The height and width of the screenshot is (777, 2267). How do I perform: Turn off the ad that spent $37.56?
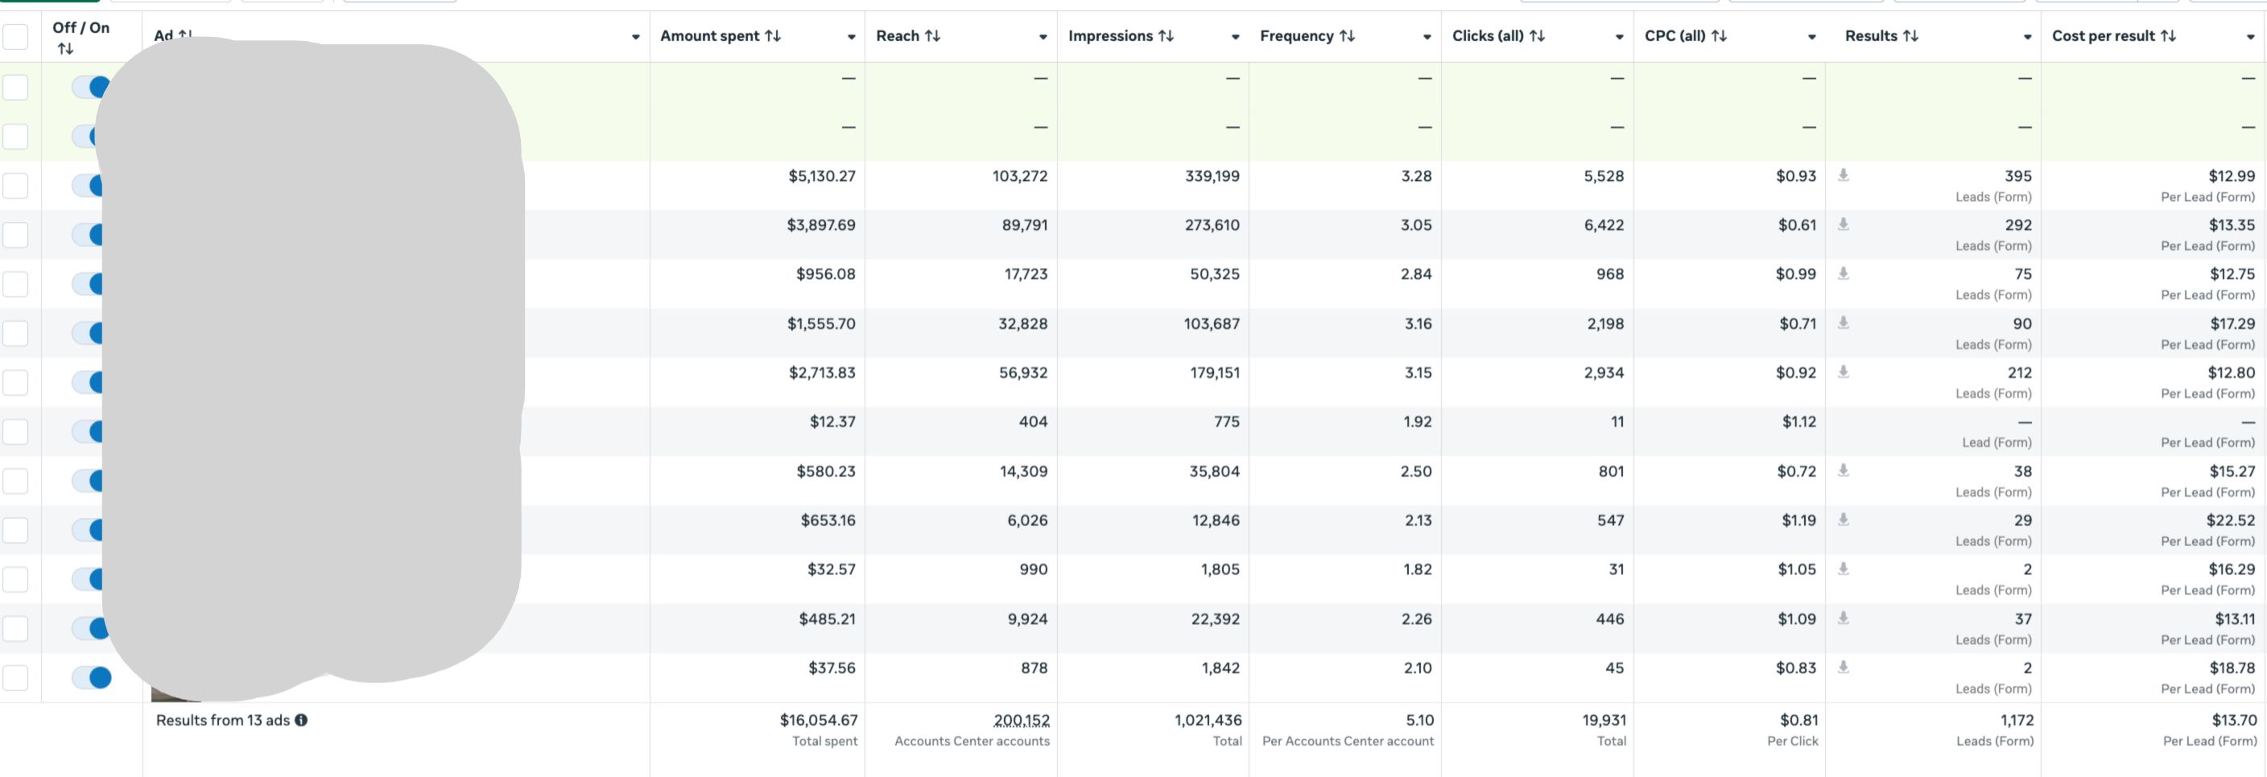[92, 678]
